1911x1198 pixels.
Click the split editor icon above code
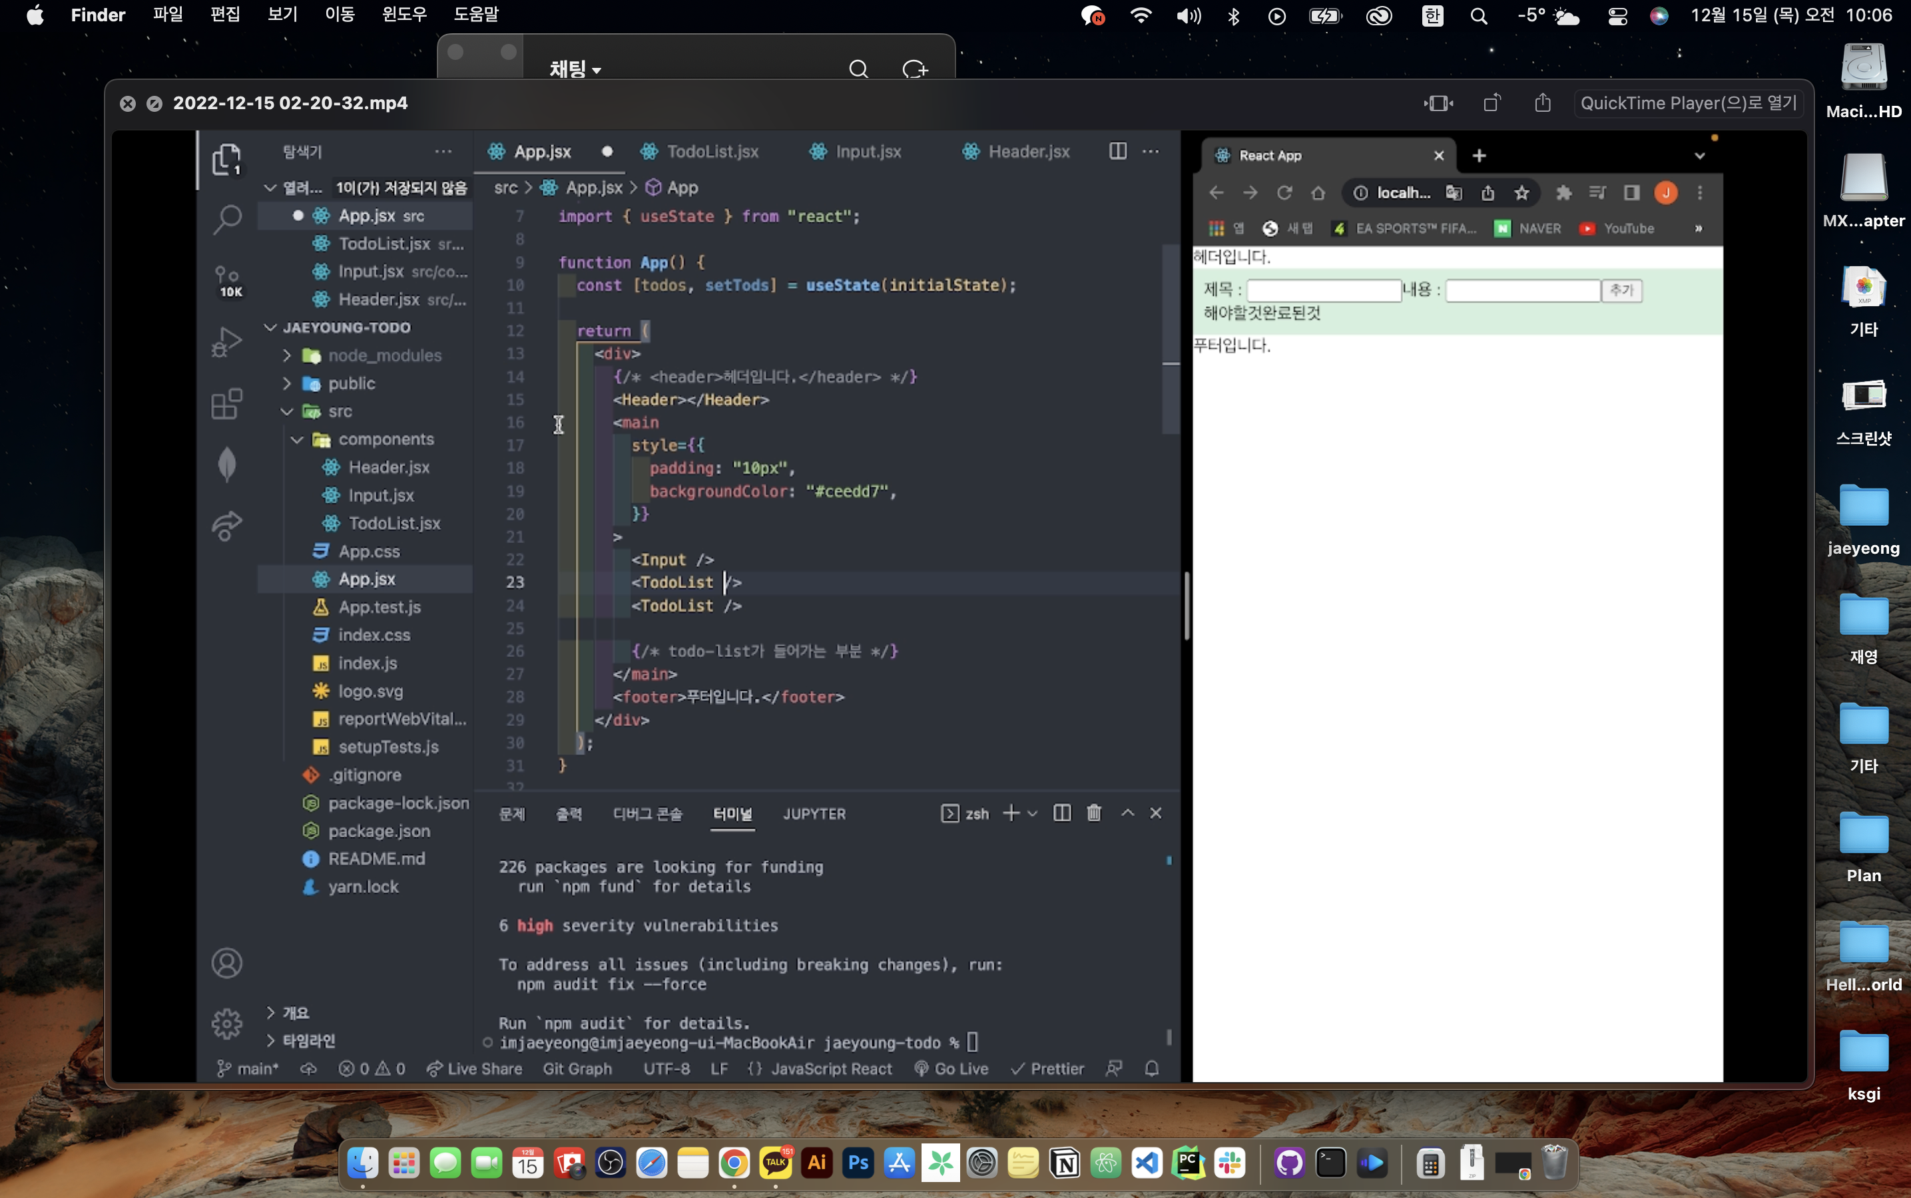1117,151
